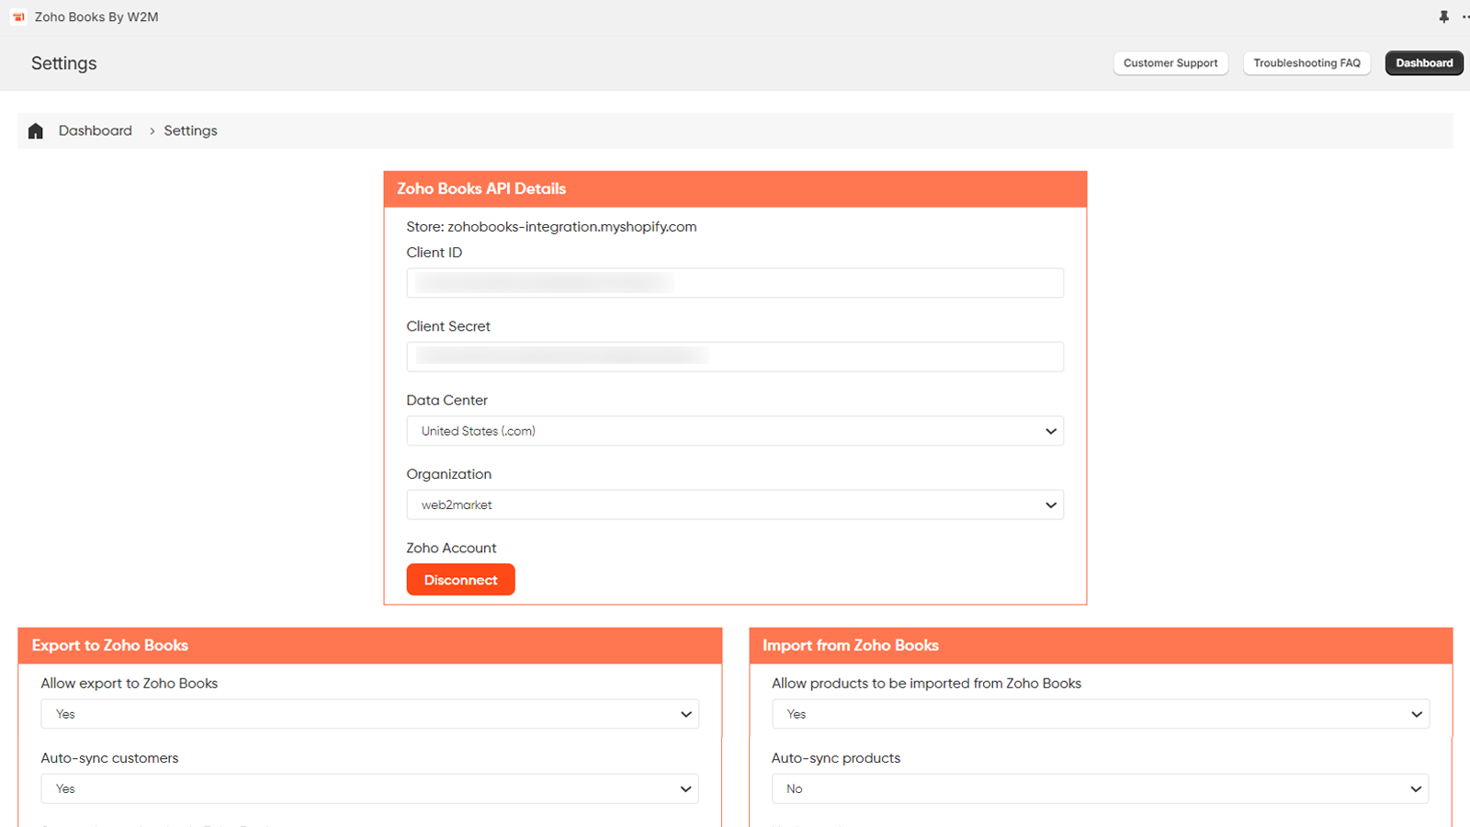The height and width of the screenshot is (827, 1470).
Task: Click the home icon in breadcrumb
Action: tap(36, 131)
